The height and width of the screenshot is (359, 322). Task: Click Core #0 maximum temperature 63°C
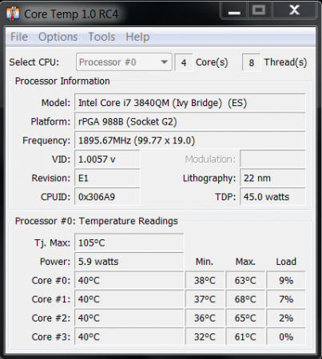245,280
